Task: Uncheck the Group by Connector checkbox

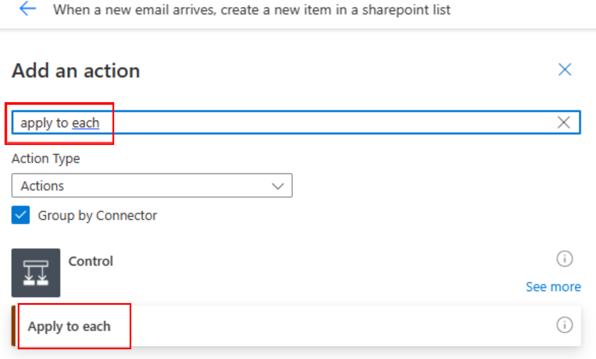Action: [x=21, y=215]
